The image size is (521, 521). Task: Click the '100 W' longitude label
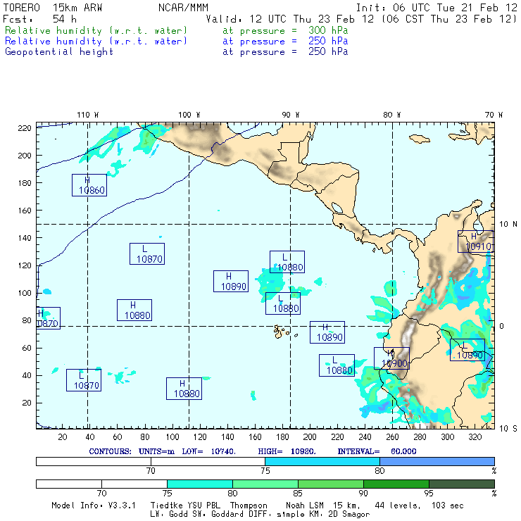pyautogui.click(x=189, y=115)
